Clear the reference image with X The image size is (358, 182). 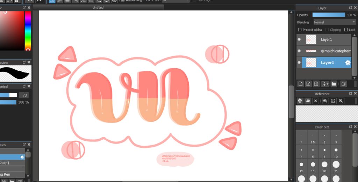[316, 101]
